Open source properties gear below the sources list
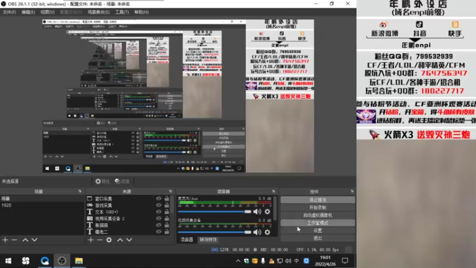The height and width of the screenshot is (268, 476). [109, 240]
